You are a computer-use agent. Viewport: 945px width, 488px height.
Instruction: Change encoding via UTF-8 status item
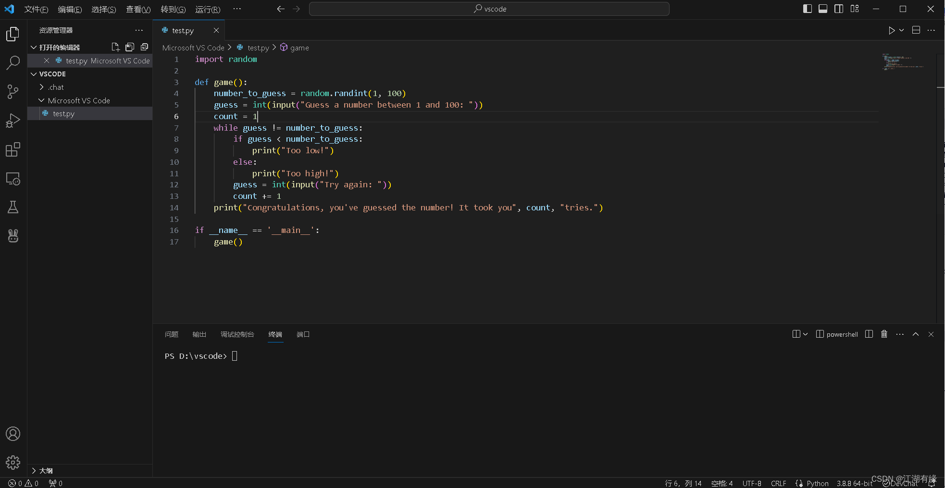click(752, 483)
